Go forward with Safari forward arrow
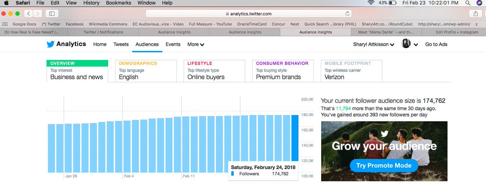 pyautogui.click(x=38, y=14)
